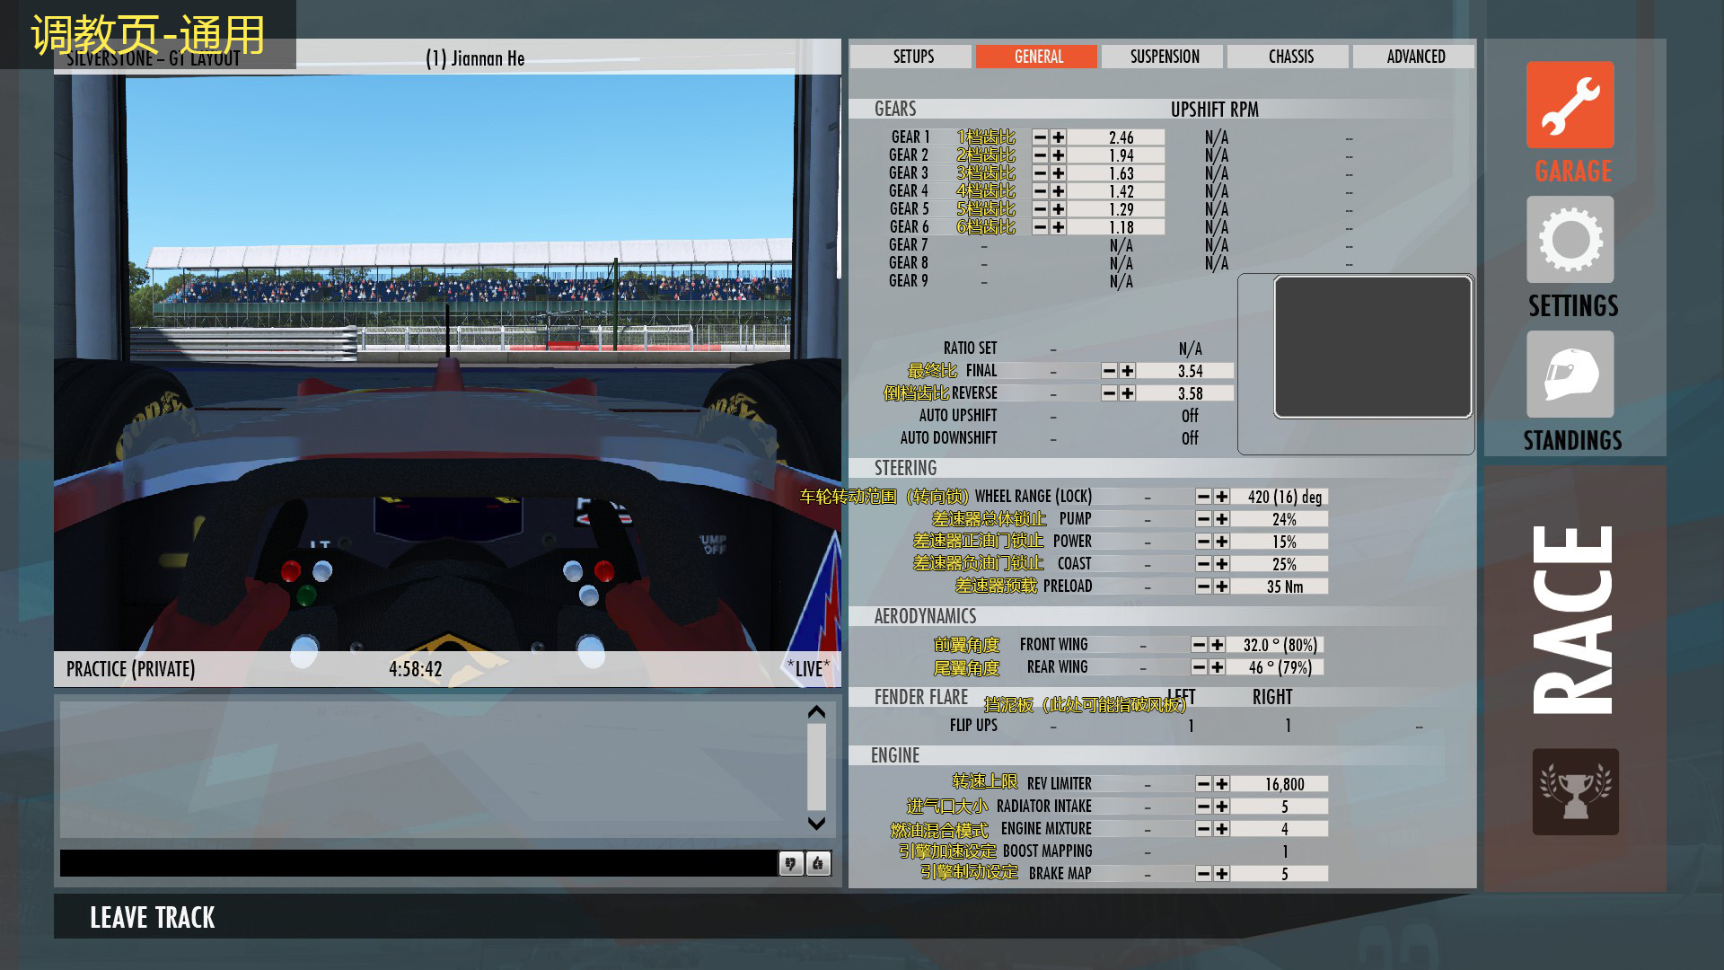
Task: Click the RACE button
Action: (x=1573, y=620)
